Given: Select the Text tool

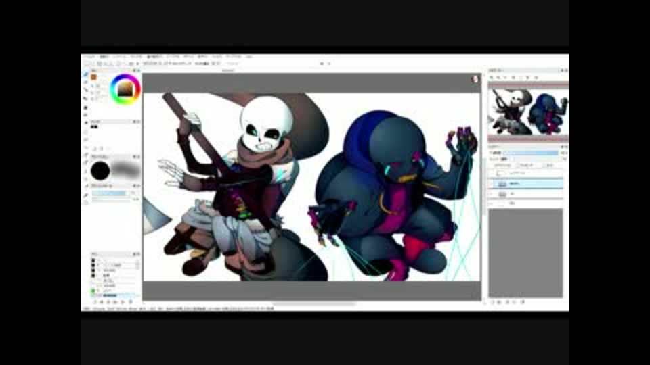Looking at the screenshot, I should tap(86, 171).
